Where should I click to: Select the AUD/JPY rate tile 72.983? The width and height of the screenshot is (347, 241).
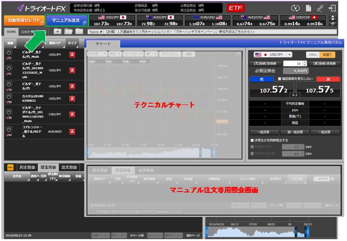pos(159,20)
